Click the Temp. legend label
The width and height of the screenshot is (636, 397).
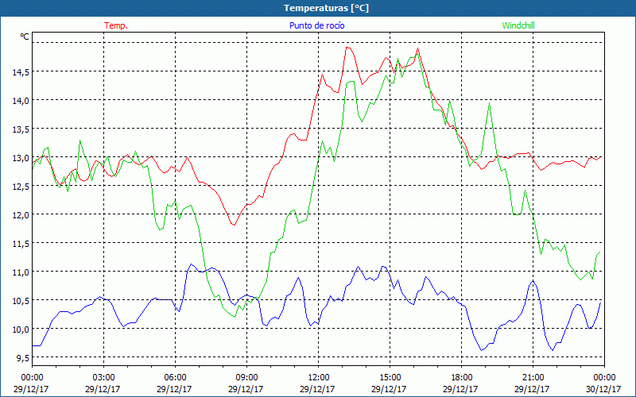(x=116, y=25)
